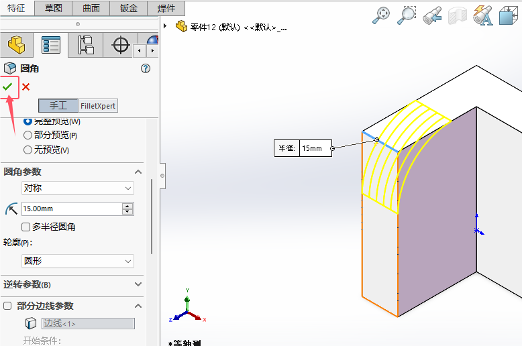The width and height of the screenshot is (522, 346).
Task: Expand the 逆转参数 section
Action: pos(138,284)
